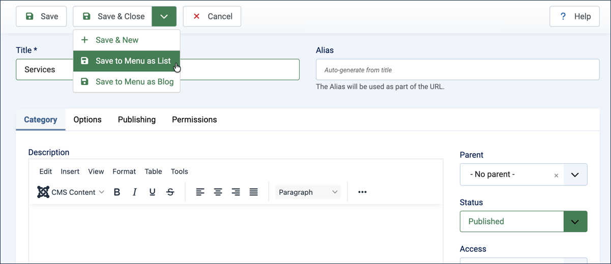Open the editor View menu
Image resolution: width=611 pixels, height=264 pixels.
(96, 171)
